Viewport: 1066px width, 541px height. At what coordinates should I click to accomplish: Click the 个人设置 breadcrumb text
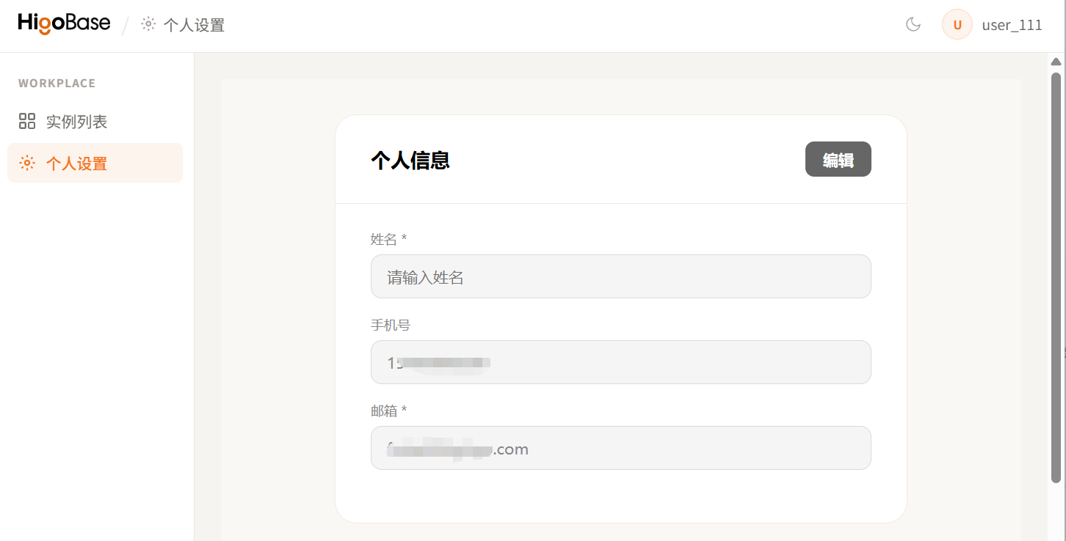(x=194, y=25)
